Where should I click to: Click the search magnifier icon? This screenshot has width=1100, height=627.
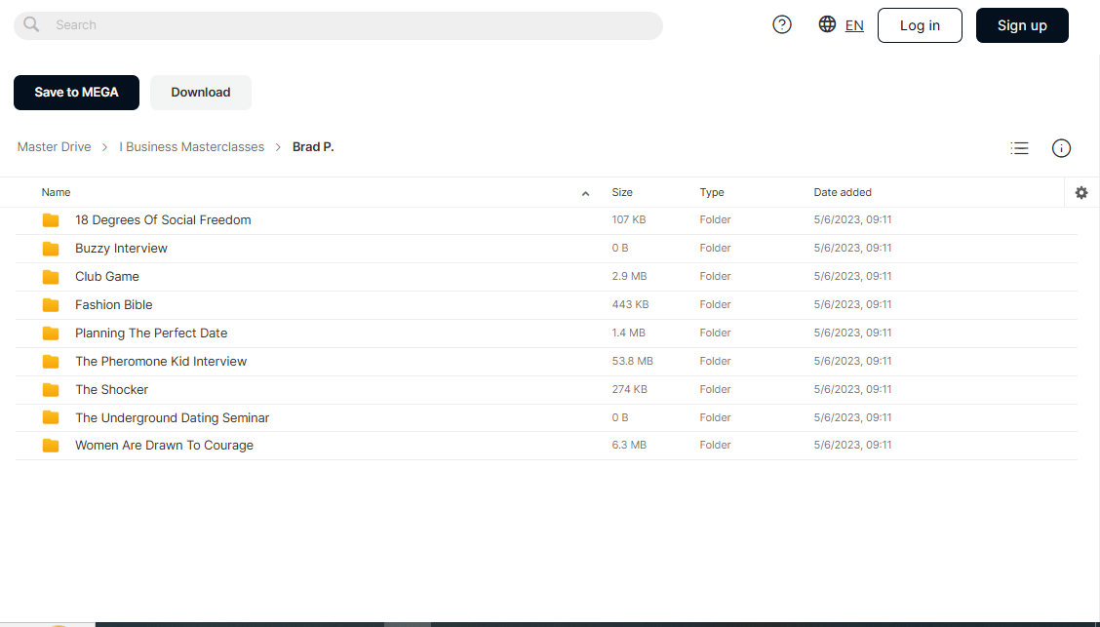tap(31, 24)
